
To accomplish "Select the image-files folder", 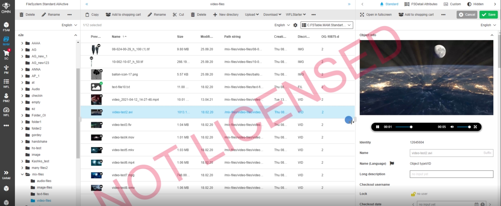I will click(x=44, y=187).
